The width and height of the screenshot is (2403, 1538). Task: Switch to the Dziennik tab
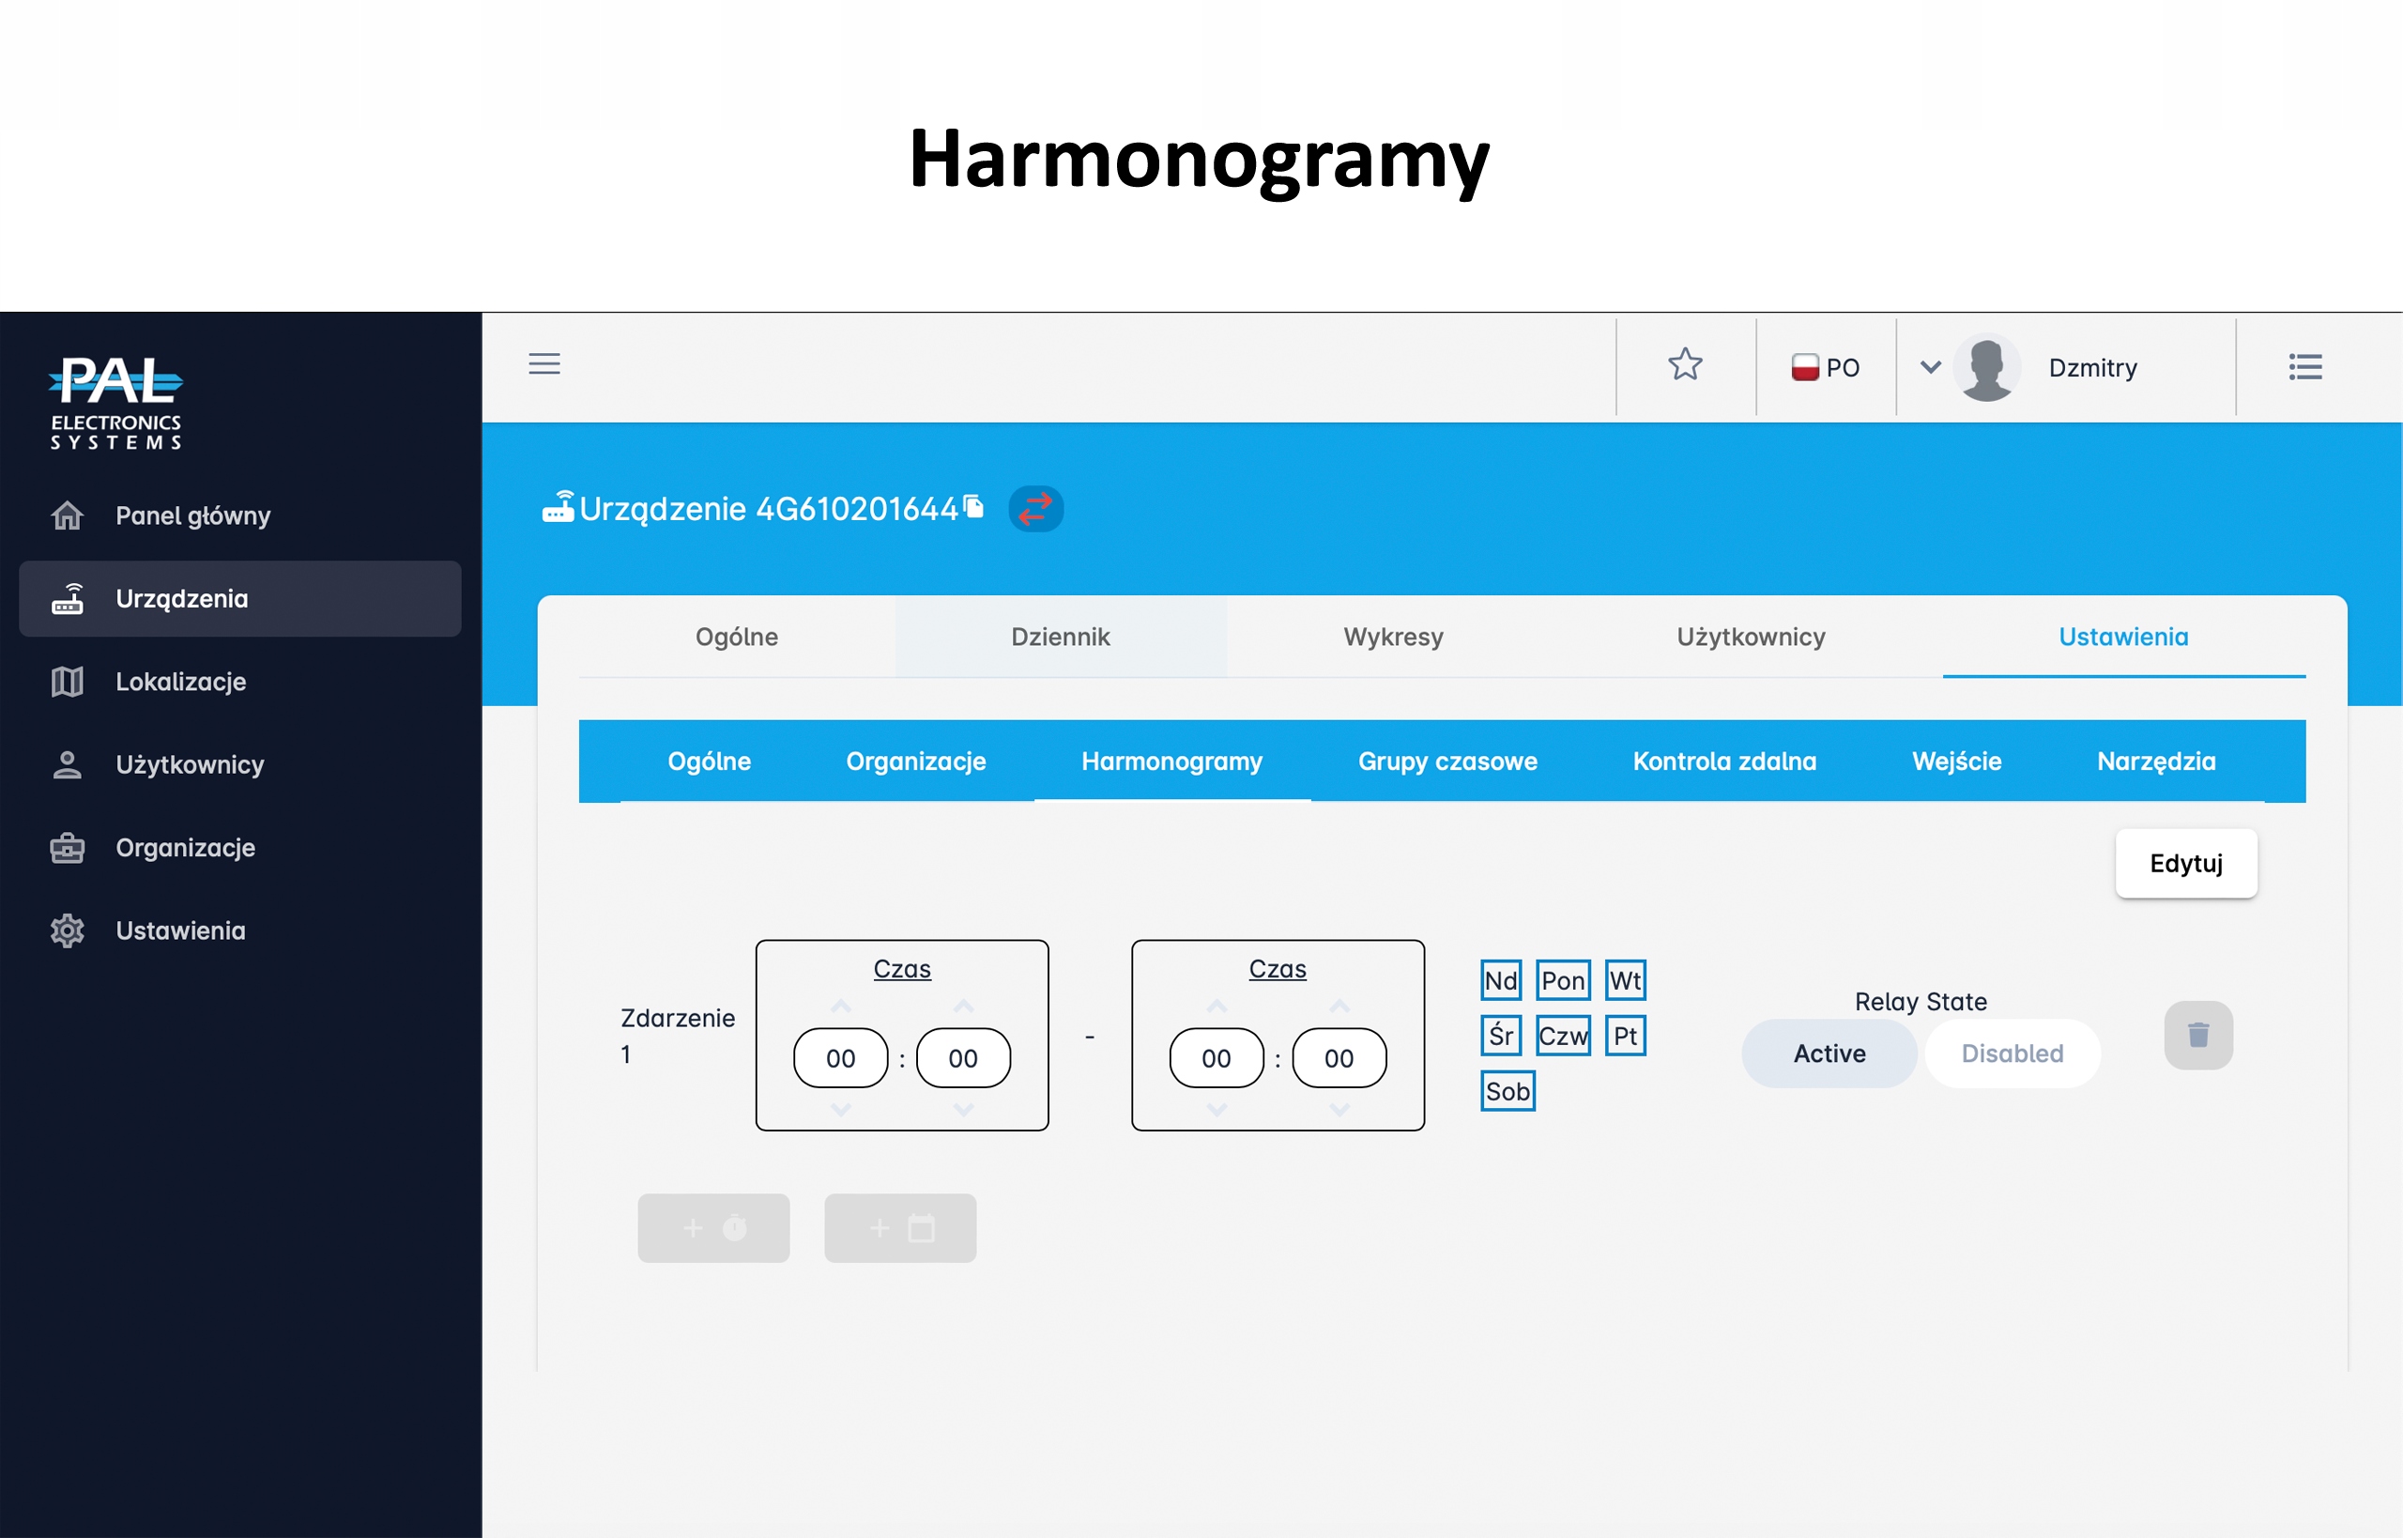point(1061,637)
